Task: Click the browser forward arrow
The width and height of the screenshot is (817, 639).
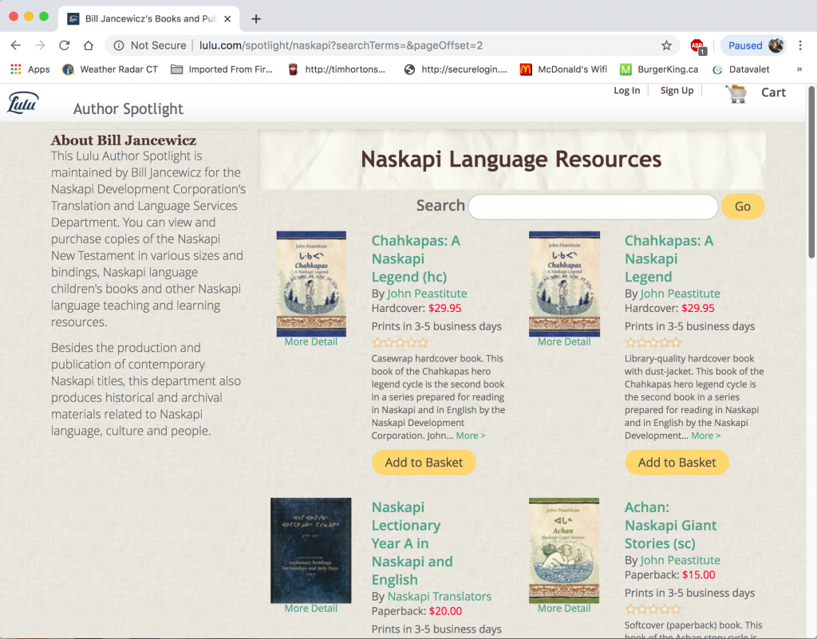Action: [40, 45]
